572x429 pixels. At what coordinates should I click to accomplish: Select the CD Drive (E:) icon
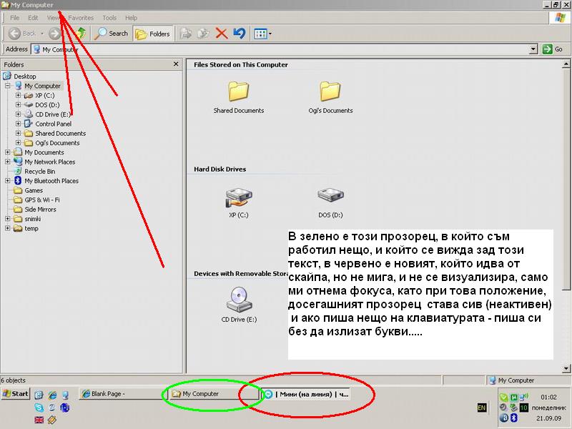238,302
